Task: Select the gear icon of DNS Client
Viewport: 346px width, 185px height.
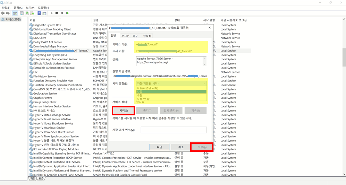Action: [31, 38]
